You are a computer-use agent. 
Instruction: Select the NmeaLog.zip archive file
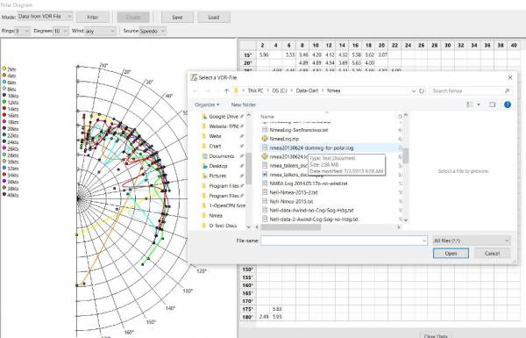click(x=284, y=139)
